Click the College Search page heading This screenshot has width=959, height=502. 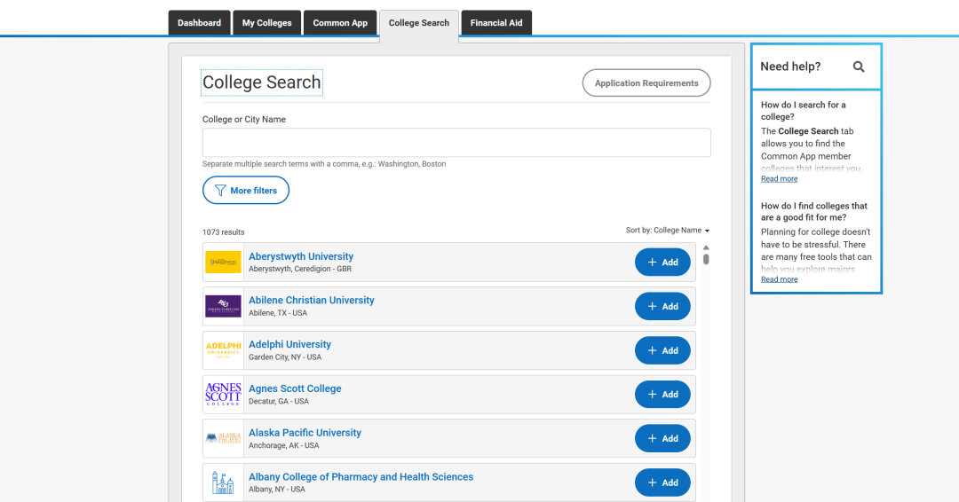click(x=262, y=82)
